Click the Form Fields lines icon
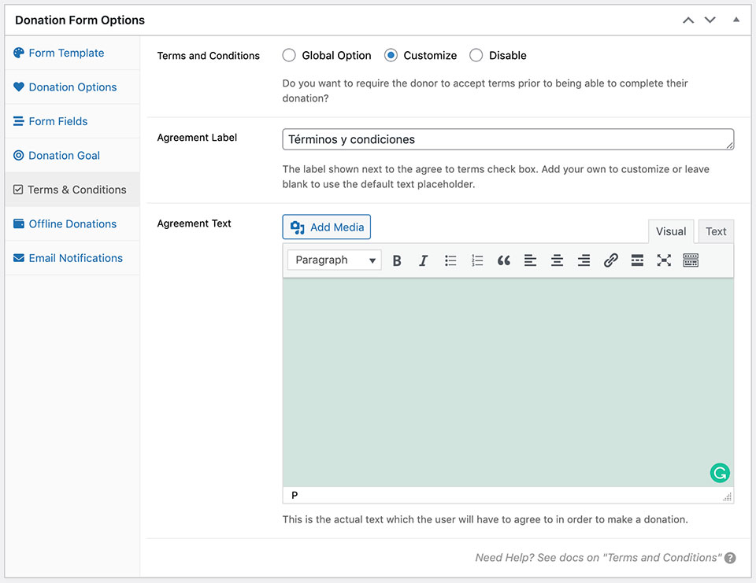Viewport: 756px width, 583px height. 18,121
